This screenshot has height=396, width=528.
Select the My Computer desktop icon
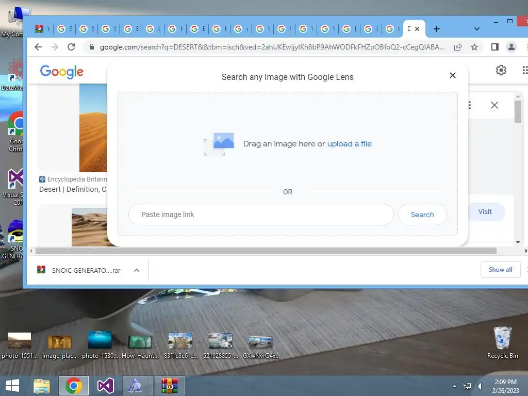[13, 22]
